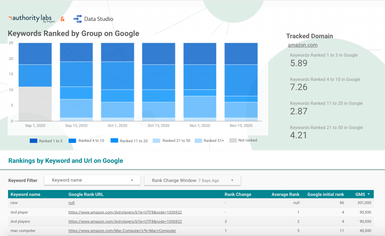385x236 pixels.
Task: Click the Ranked 11 to 20 legend swatch
Action: [114, 140]
